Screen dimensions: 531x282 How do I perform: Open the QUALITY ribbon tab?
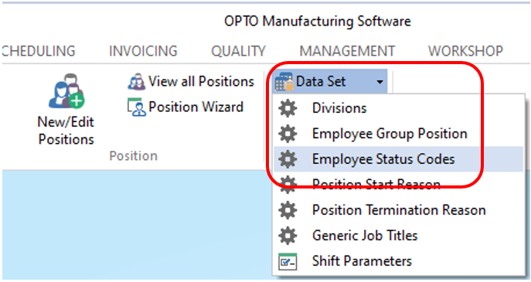238,51
